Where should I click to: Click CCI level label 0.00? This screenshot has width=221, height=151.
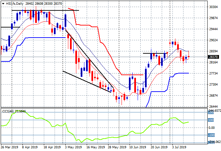pos(212,128)
